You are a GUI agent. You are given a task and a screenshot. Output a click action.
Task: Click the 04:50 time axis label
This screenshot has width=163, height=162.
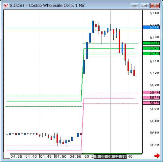[61, 156]
